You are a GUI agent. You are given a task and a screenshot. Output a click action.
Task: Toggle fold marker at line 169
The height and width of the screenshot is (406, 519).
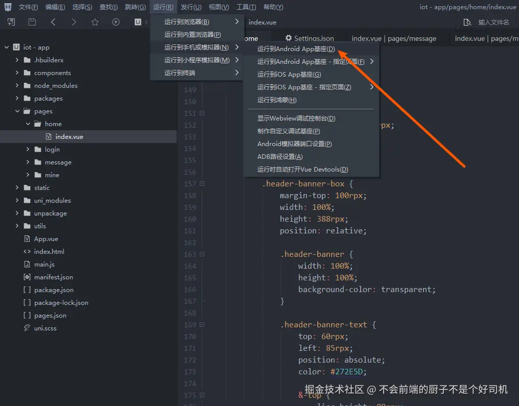point(202,325)
